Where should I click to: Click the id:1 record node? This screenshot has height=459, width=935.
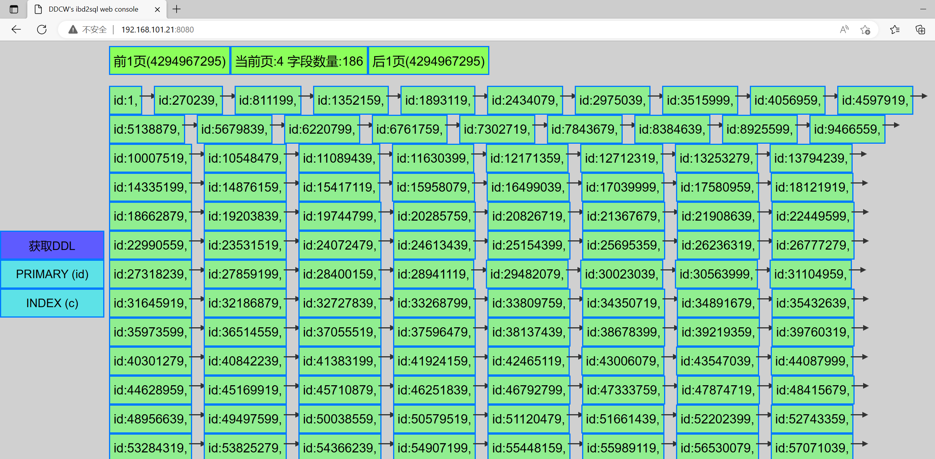[x=125, y=100]
